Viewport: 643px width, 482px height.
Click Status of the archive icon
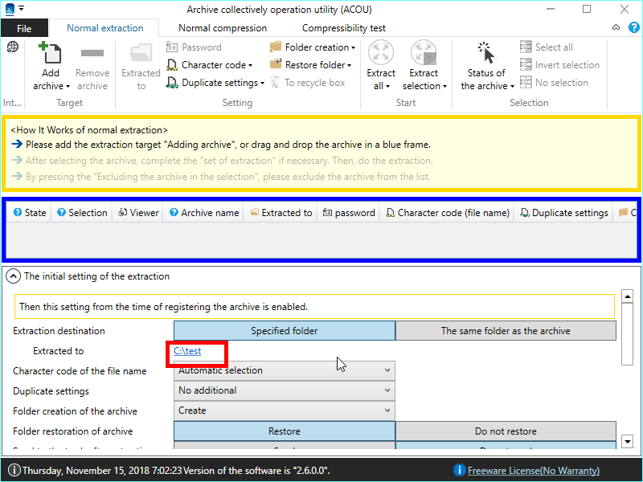point(486,55)
